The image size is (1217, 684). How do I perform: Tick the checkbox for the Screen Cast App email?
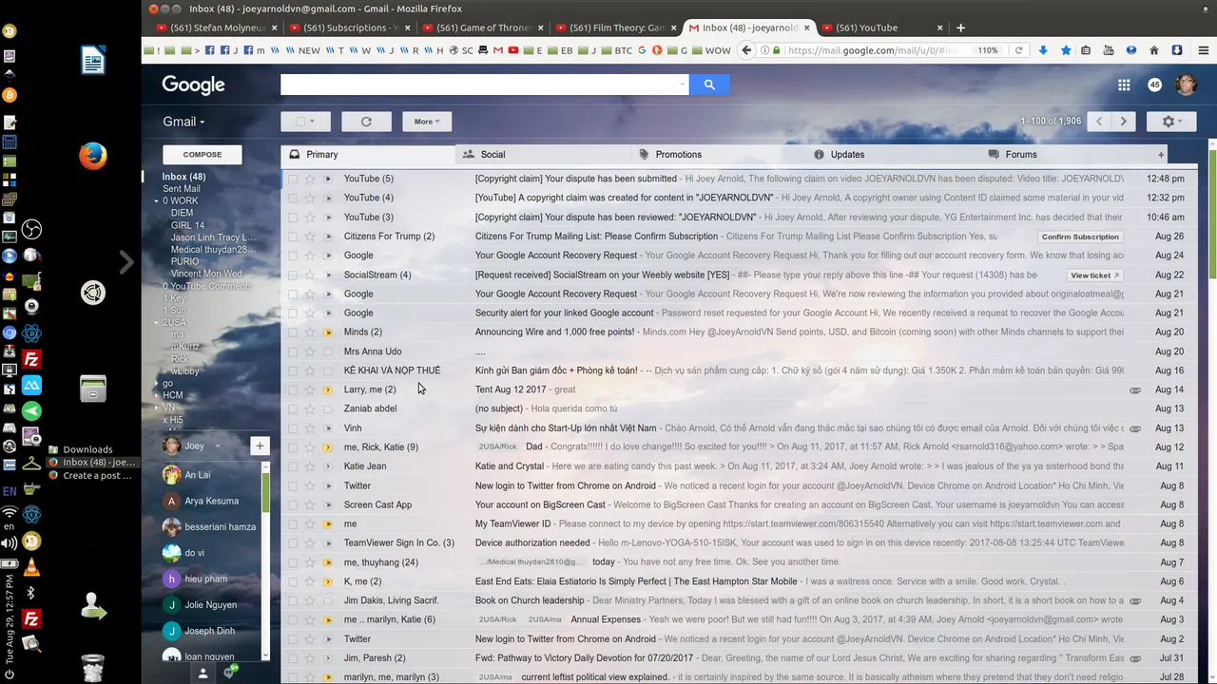(x=293, y=504)
